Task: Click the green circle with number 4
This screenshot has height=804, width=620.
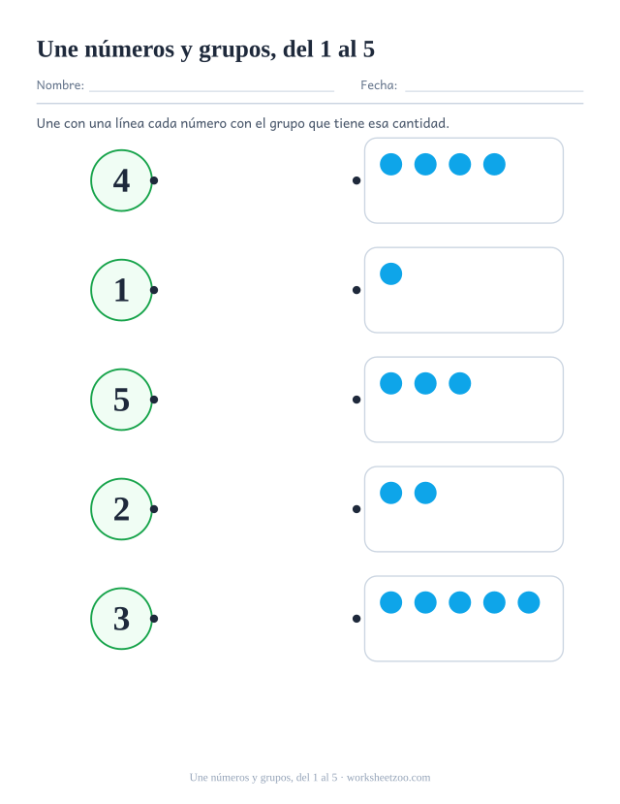Action: (x=121, y=180)
